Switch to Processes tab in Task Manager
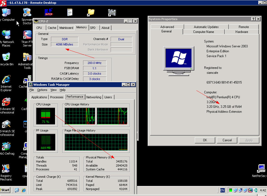Image resolution: width=267 pixels, height=196 pixels. coord(57,97)
